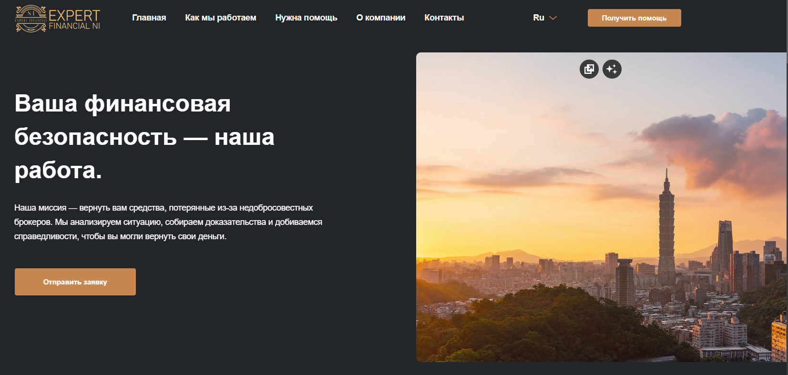Open the Ru language selector
The width and height of the screenshot is (788, 375).
(x=539, y=18)
